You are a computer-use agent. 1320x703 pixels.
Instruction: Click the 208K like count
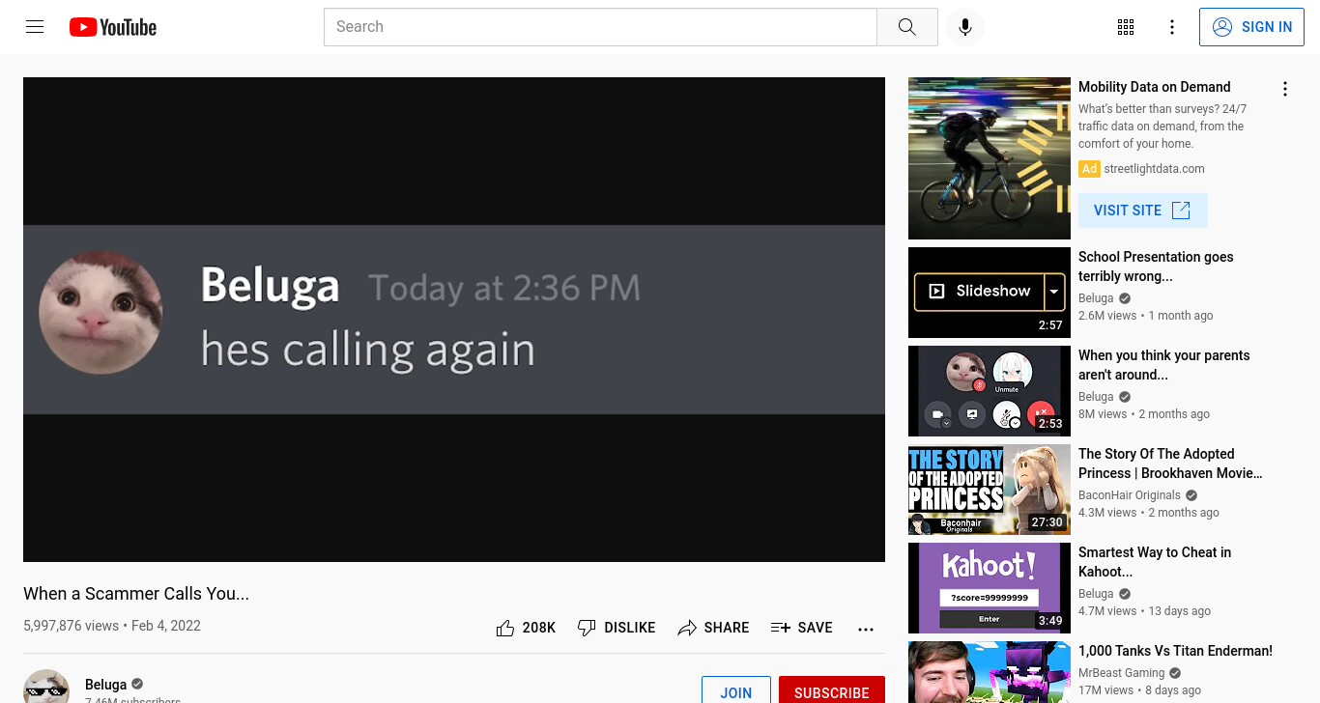(x=539, y=628)
